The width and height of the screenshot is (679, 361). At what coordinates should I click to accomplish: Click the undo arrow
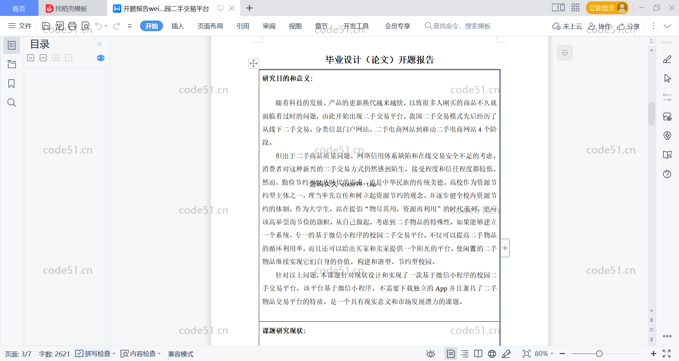click(99, 26)
